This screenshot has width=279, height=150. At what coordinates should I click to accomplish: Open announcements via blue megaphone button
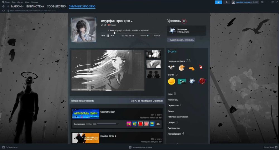(218, 2)
